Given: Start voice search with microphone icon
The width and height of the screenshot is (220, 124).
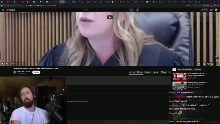Looking at the screenshot, I should 137,10.
